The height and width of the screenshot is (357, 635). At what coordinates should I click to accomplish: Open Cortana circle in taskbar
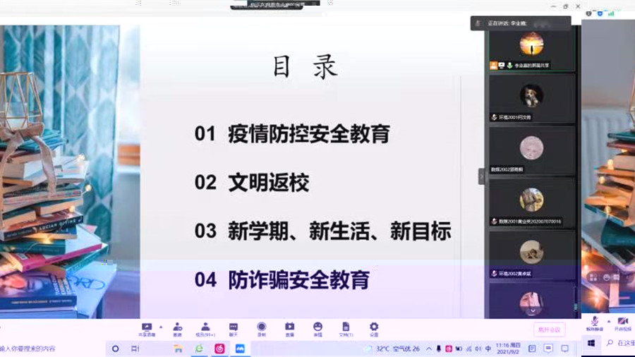[116, 349]
